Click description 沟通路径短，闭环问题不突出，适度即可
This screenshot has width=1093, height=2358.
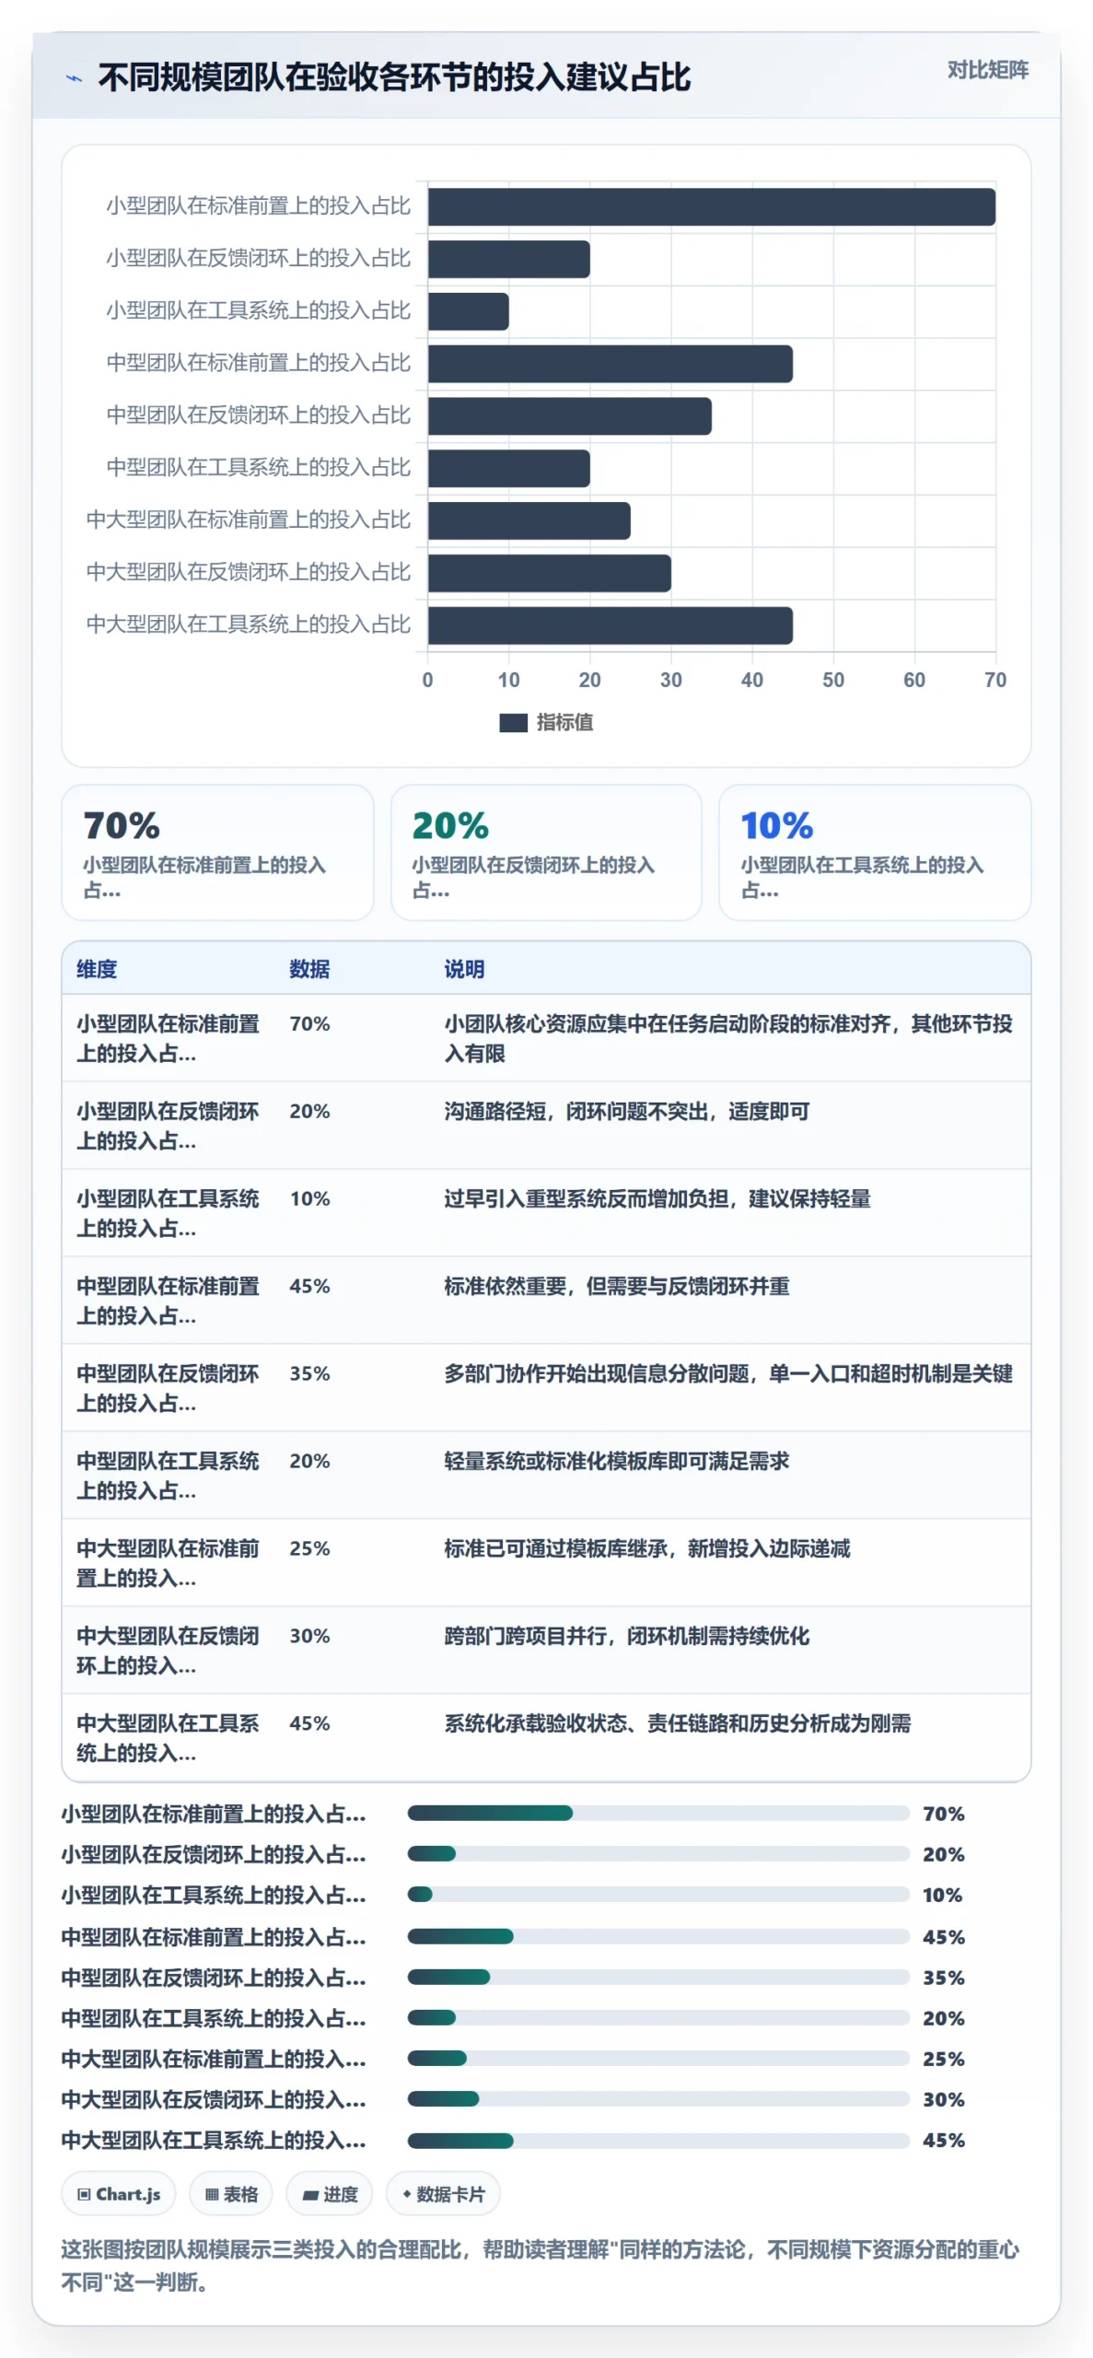[626, 1112]
